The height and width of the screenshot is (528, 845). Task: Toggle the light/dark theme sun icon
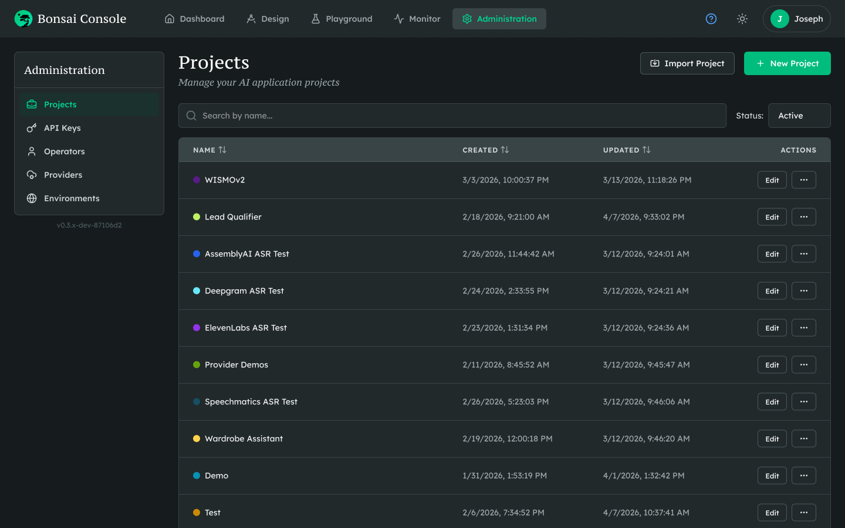[742, 19]
